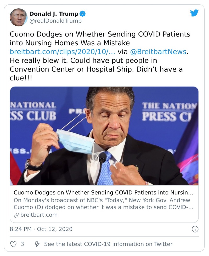
Task: Open Donald J. Trump's profile picture
Action: coord(18,17)
